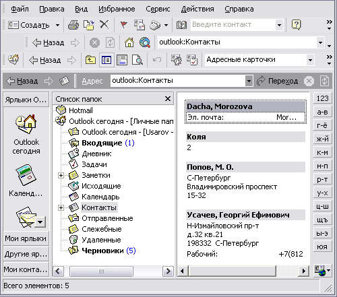Click the Home house icon
The height and width of the screenshot is (297, 337).
tap(129, 42)
